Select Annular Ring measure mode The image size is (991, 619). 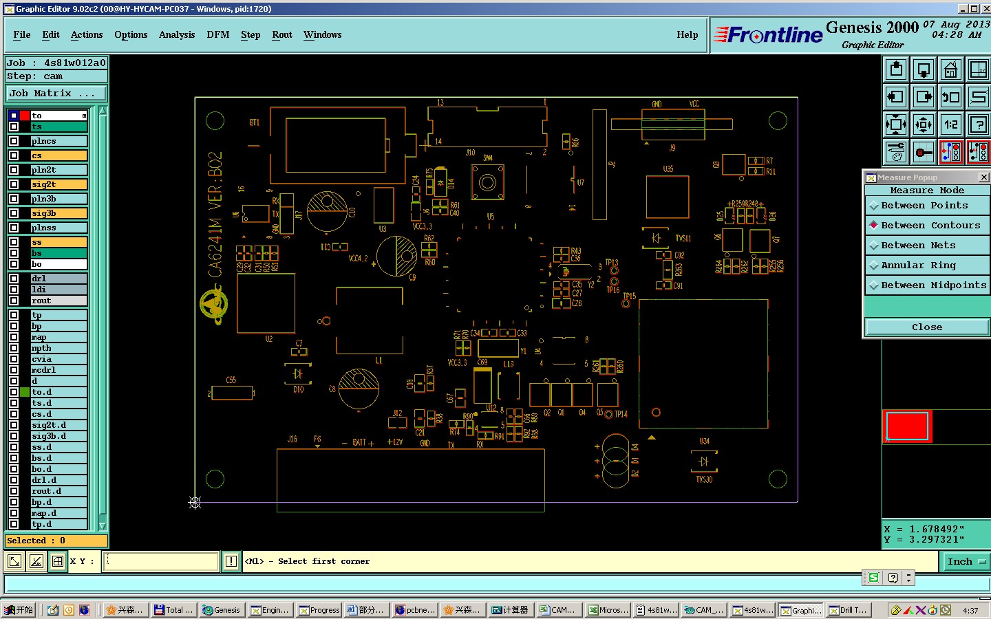point(927,265)
